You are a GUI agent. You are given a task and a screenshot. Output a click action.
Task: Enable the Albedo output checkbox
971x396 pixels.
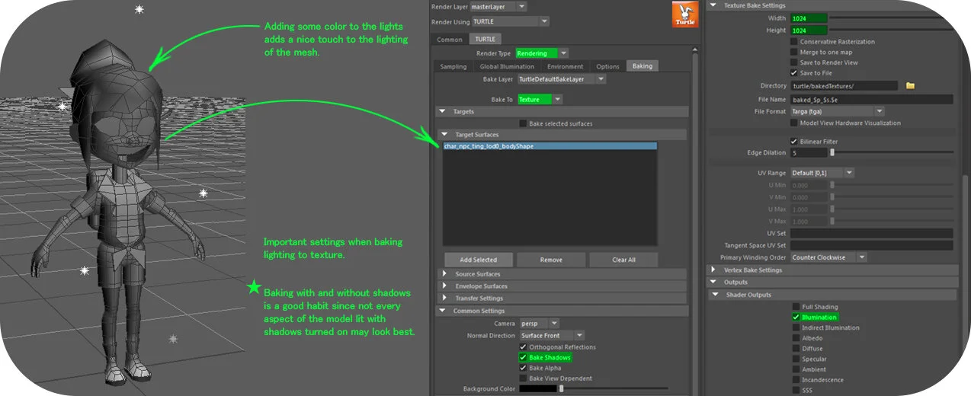point(796,338)
